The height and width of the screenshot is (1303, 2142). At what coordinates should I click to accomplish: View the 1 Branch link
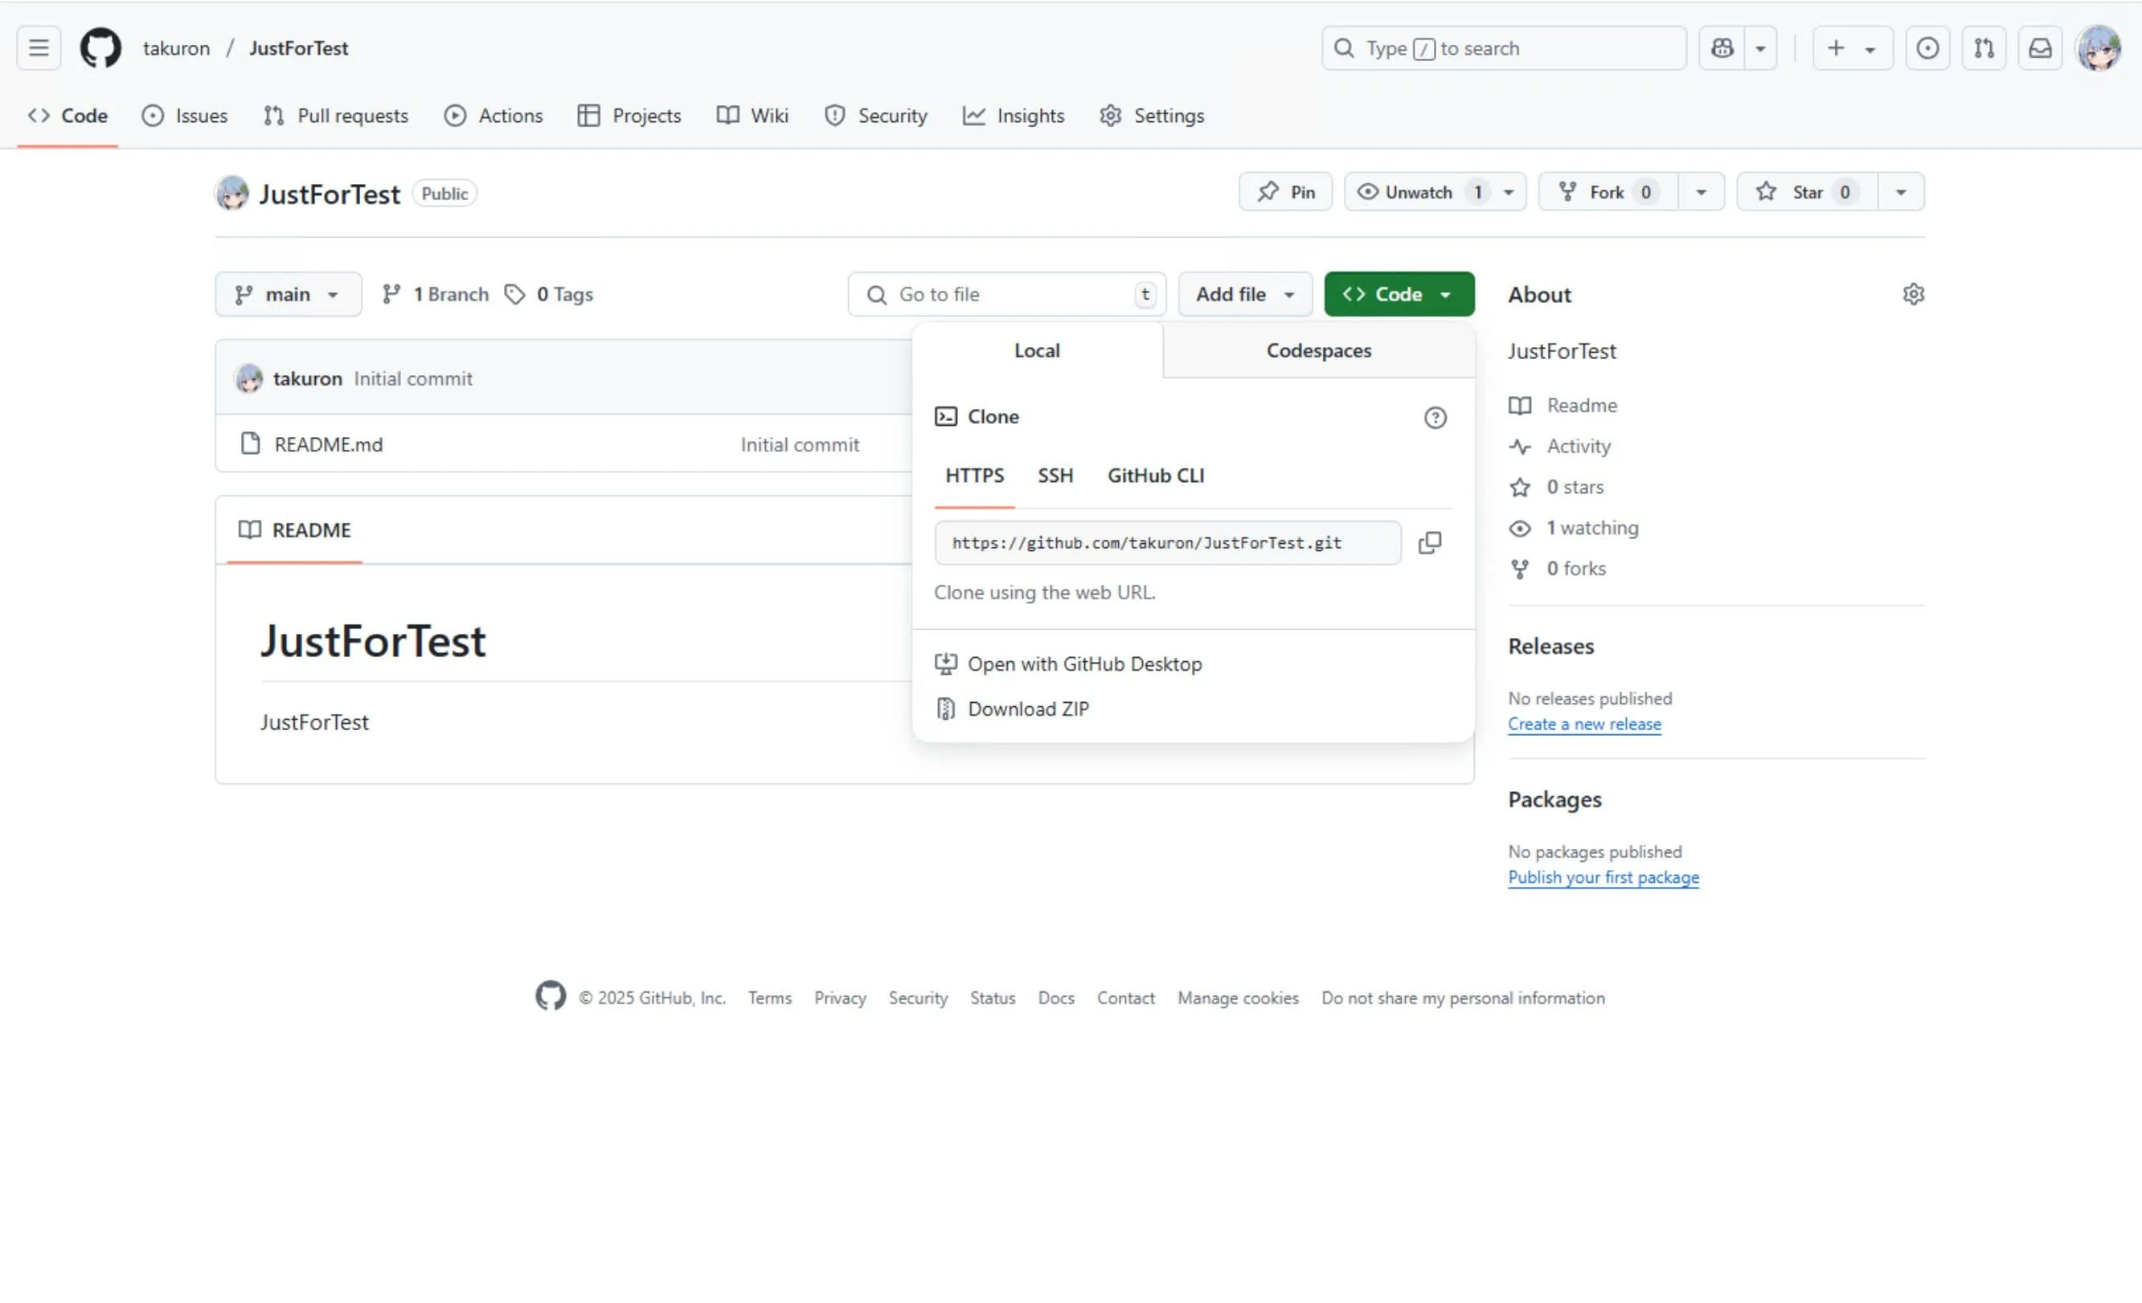[436, 295]
